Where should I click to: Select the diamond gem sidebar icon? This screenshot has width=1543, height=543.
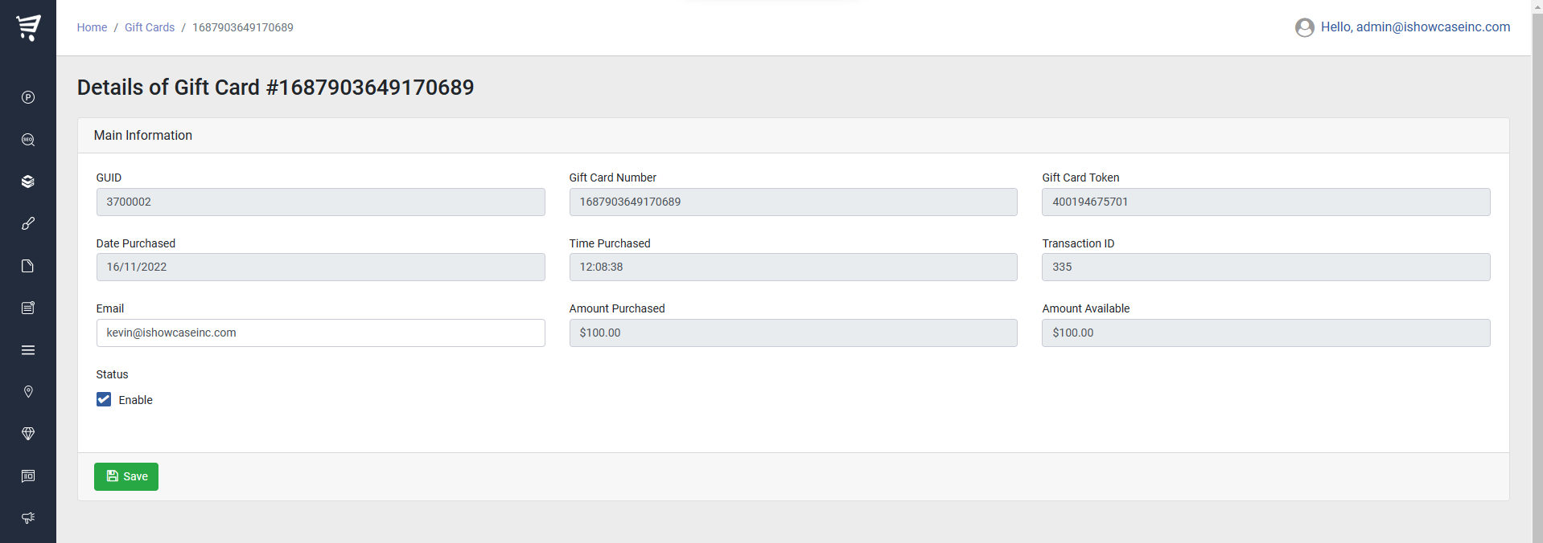(x=28, y=434)
